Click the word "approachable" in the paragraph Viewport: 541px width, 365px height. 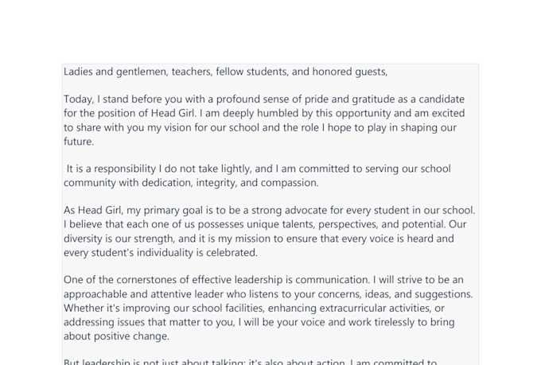pos(95,294)
